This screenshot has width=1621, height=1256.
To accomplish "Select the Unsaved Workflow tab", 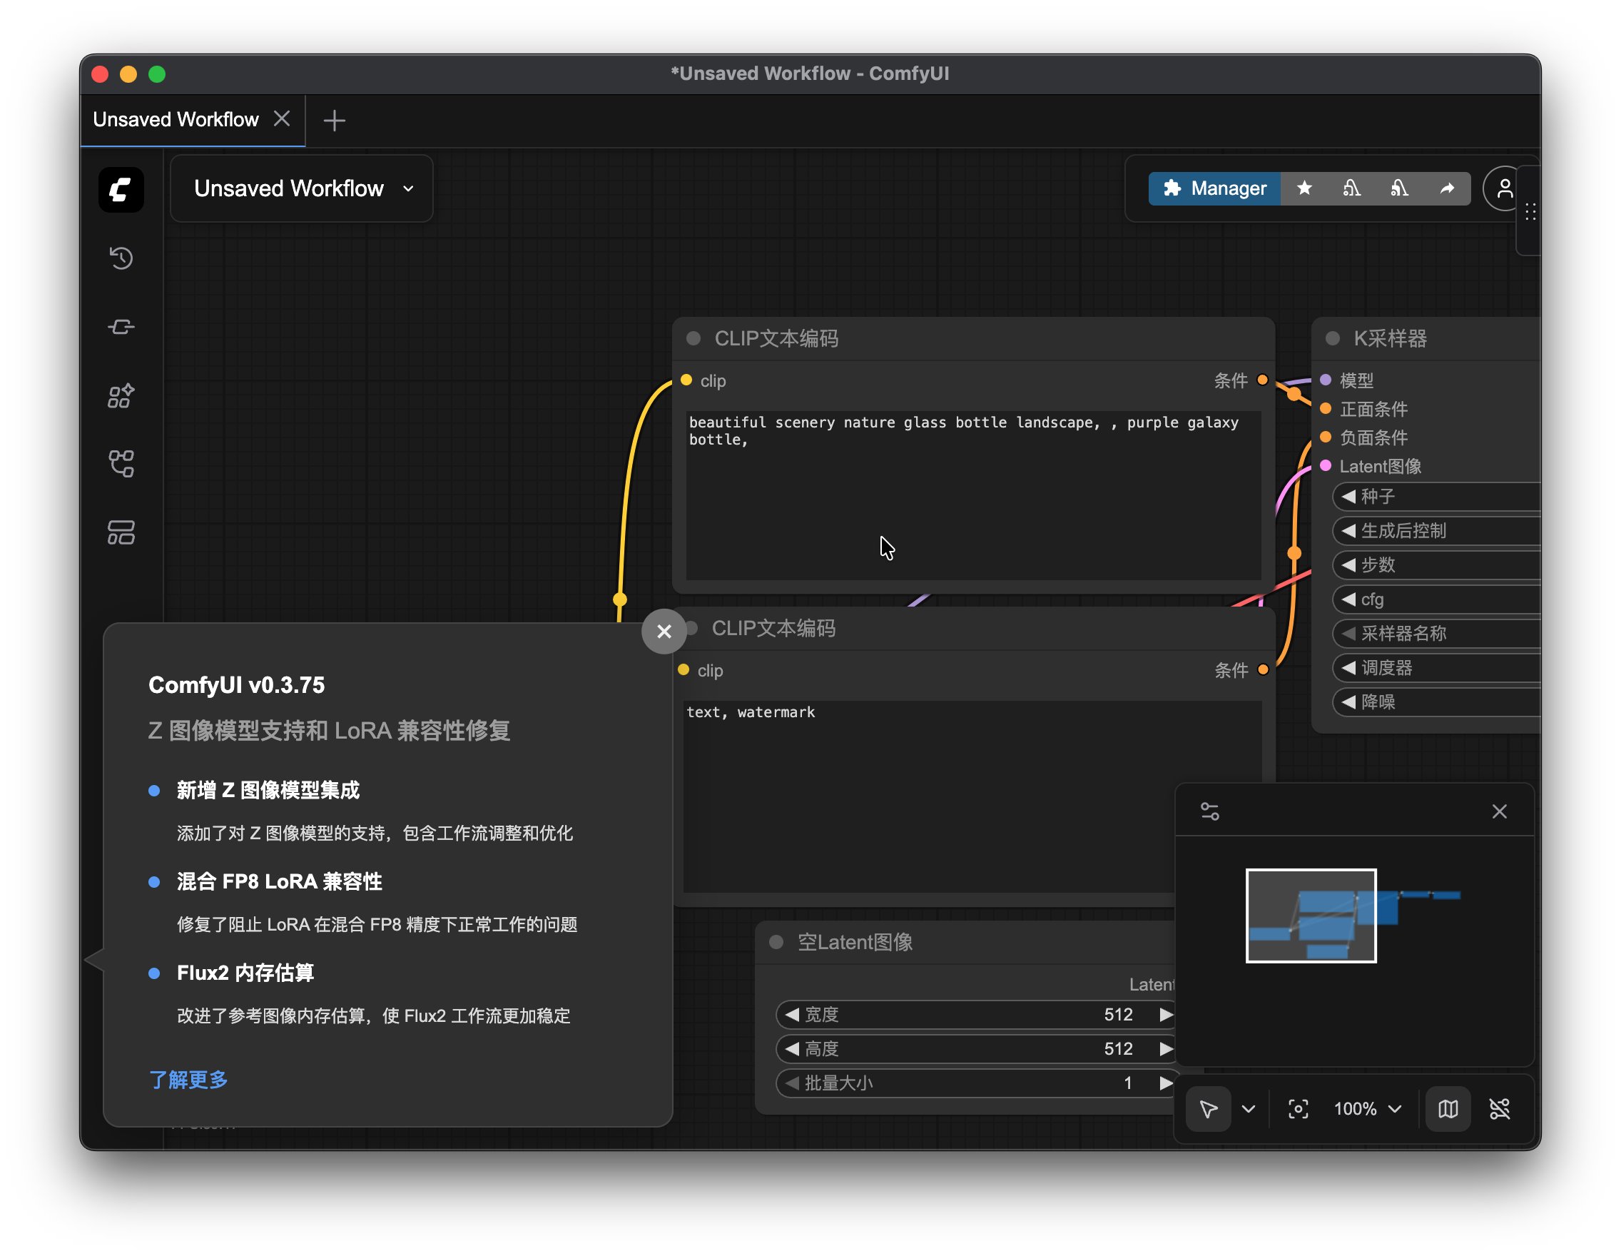I will (176, 119).
